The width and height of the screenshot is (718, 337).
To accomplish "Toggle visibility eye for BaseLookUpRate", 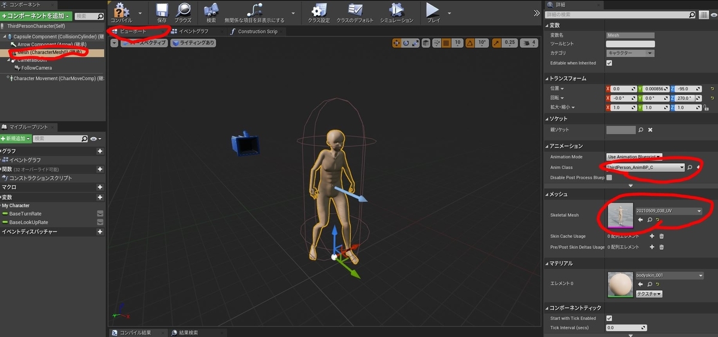I will coord(100,222).
